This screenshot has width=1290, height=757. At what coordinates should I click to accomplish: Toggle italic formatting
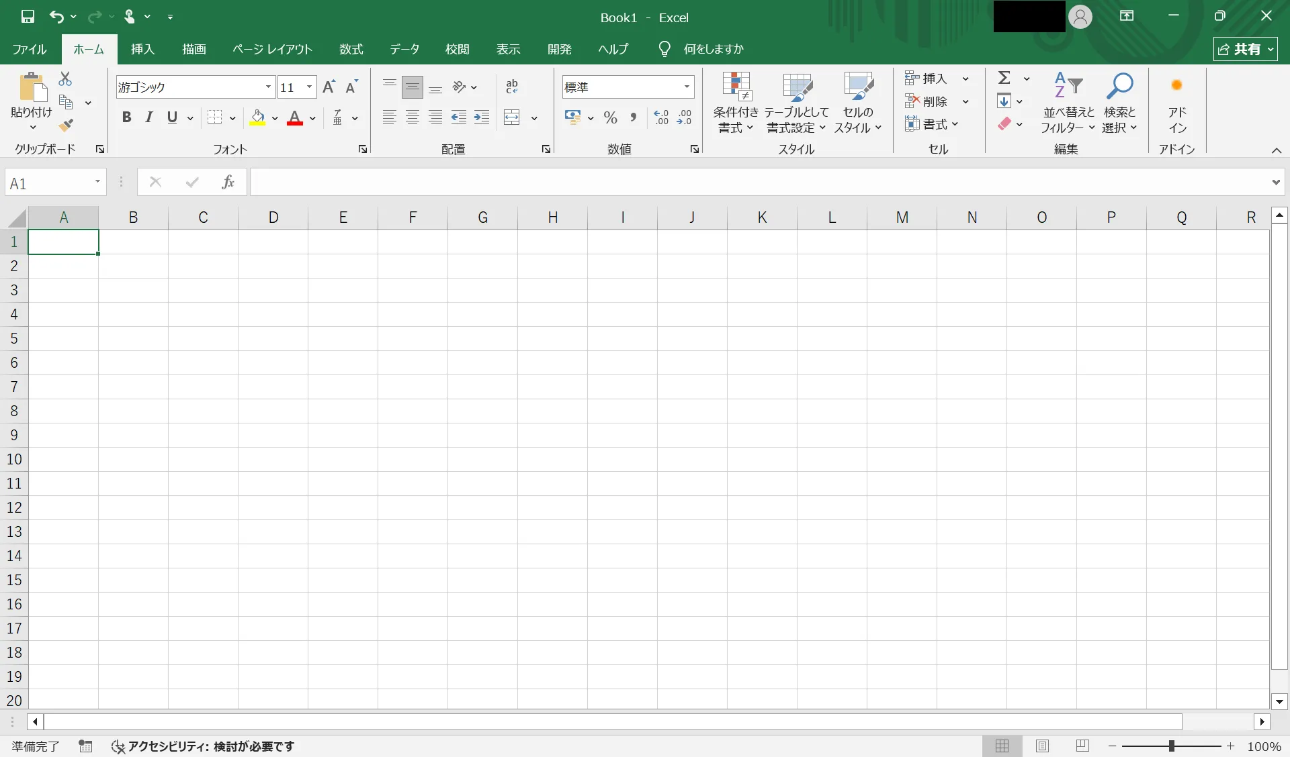coord(149,118)
